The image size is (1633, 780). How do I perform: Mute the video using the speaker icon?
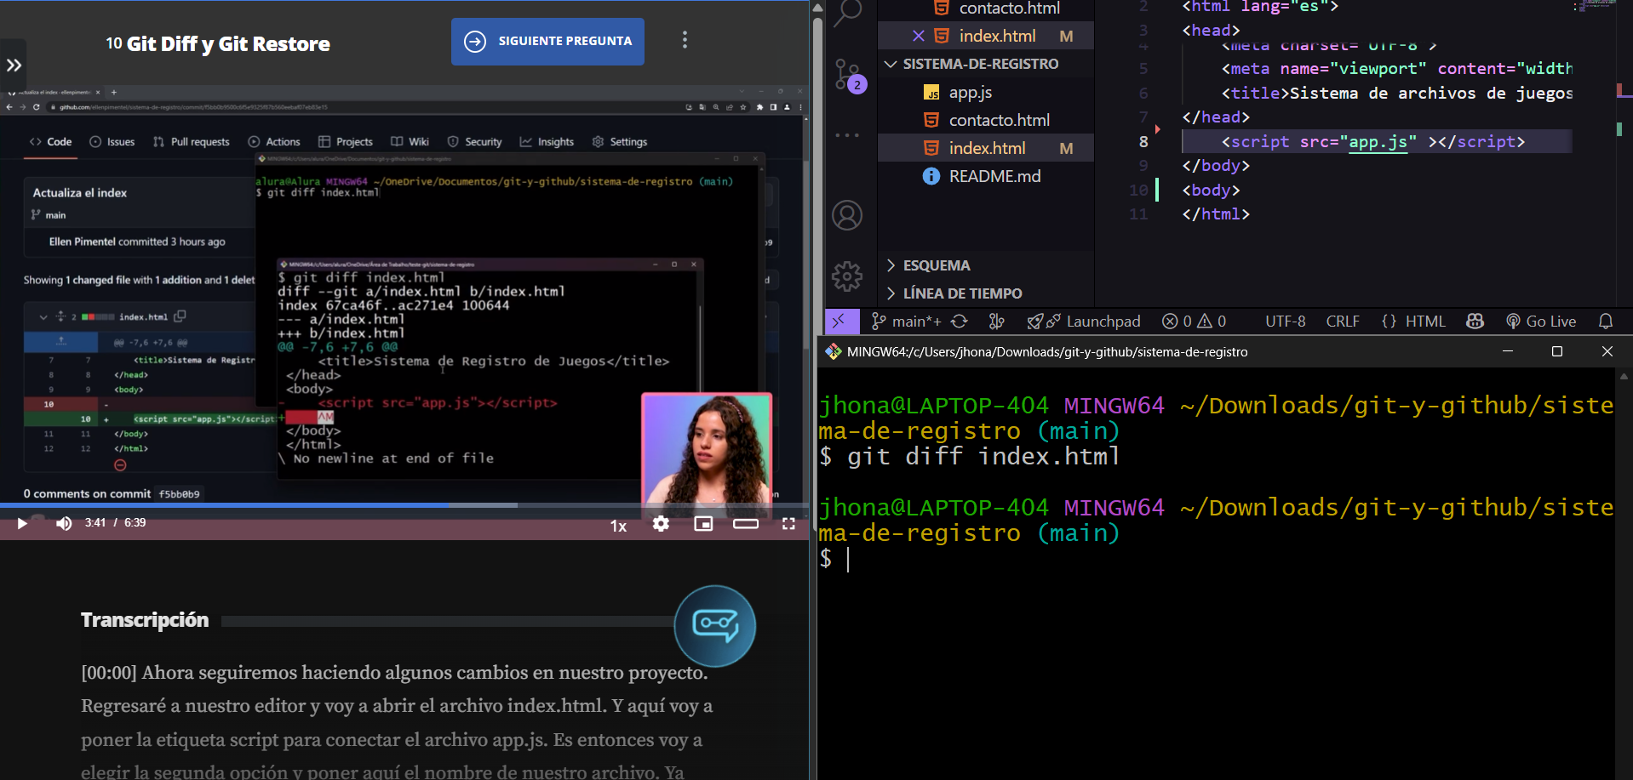click(64, 523)
